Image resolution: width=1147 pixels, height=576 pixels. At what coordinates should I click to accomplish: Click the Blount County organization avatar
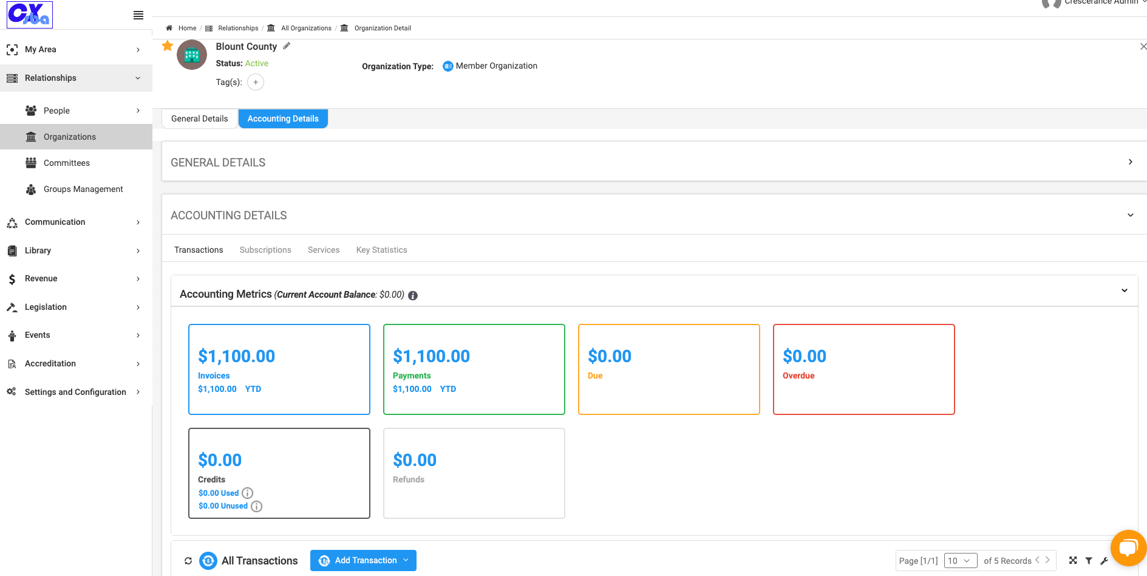(x=192, y=55)
